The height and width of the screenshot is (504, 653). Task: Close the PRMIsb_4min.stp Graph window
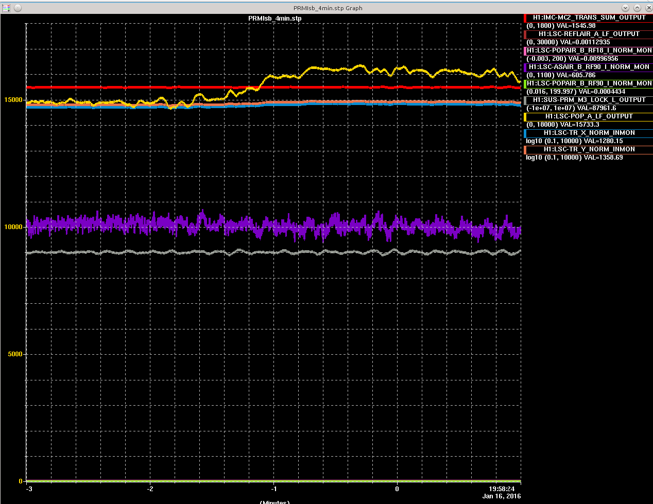click(x=648, y=8)
